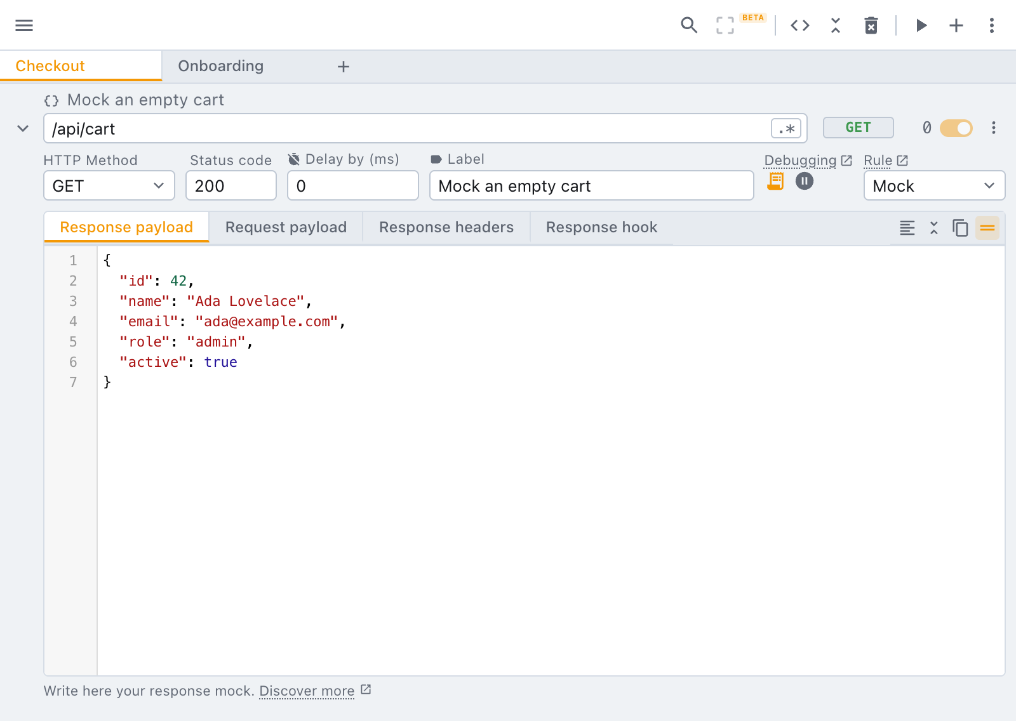
Task: Open the beta fullscreen selector icon
Action: coord(725,25)
